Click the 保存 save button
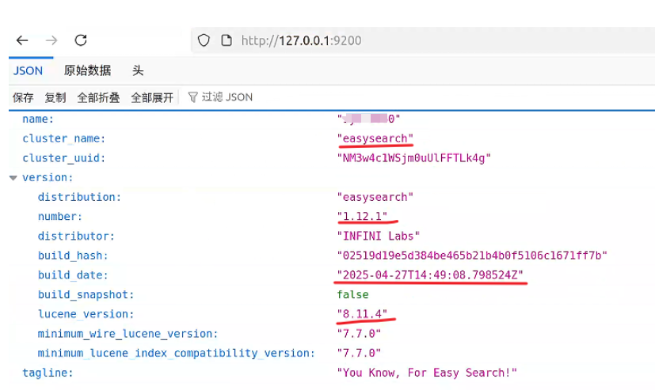 (23, 97)
